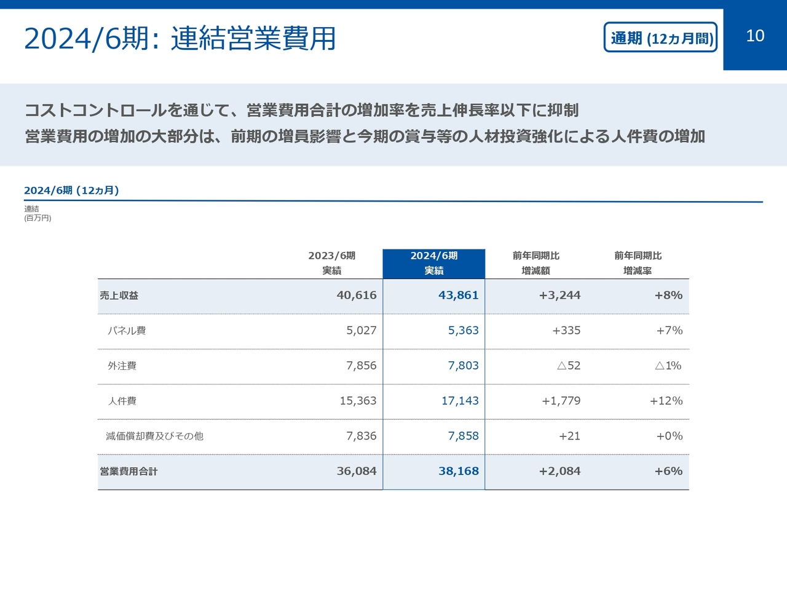Click the value +2,084
The image size is (787, 590).
click(x=560, y=471)
